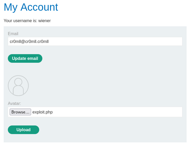Submit avatar with the Upload button
190x145 pixels.
coord(24,130)
